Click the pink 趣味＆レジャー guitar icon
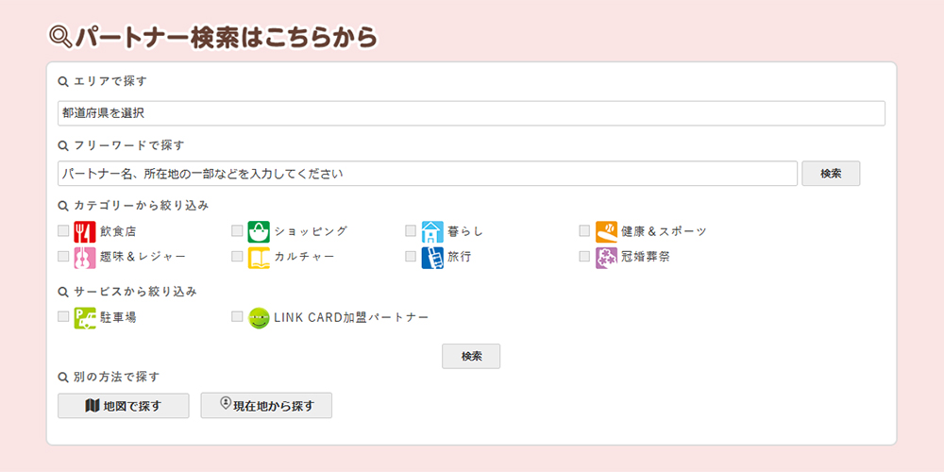The height and width of the screenshot is (472, 944). (x=85, y=257)
